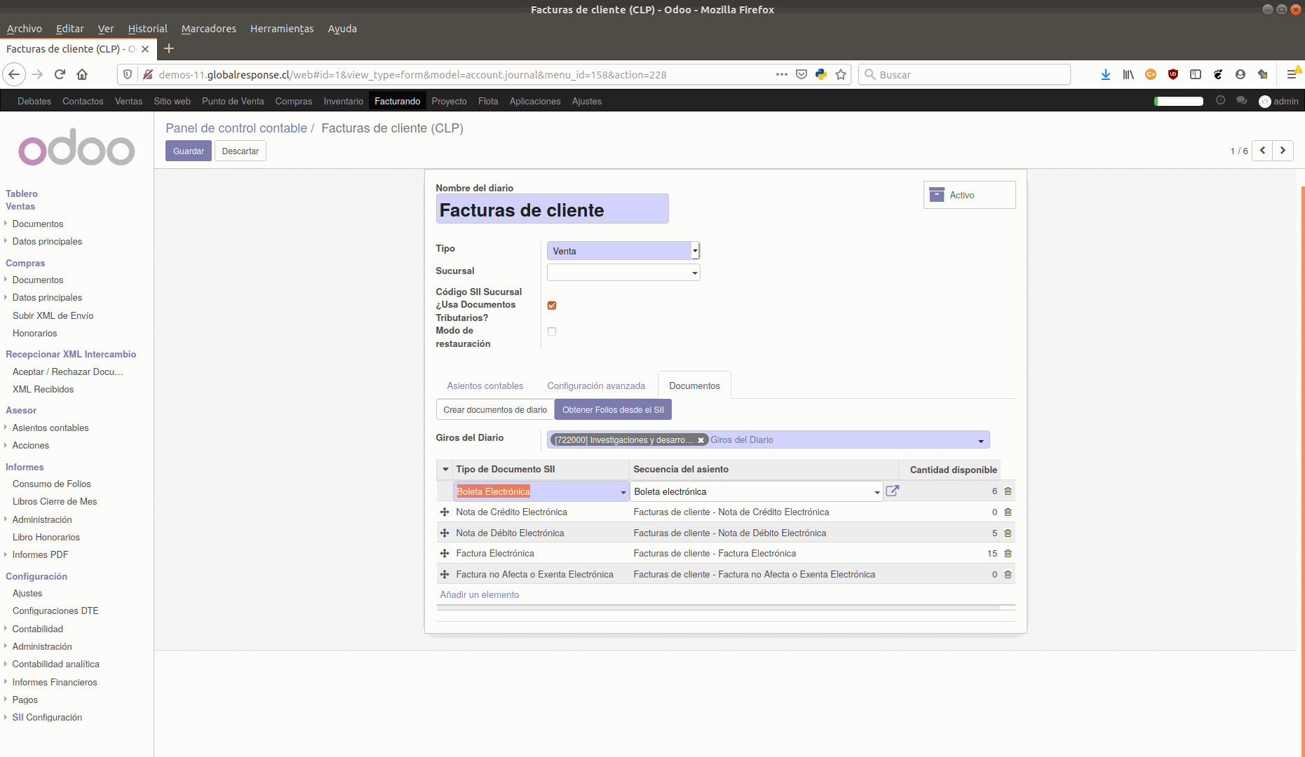The width and height of the screenshot is (1305, 757).
Task: Click the uBlock Origin shield icon
Action: pos(1173,74)
